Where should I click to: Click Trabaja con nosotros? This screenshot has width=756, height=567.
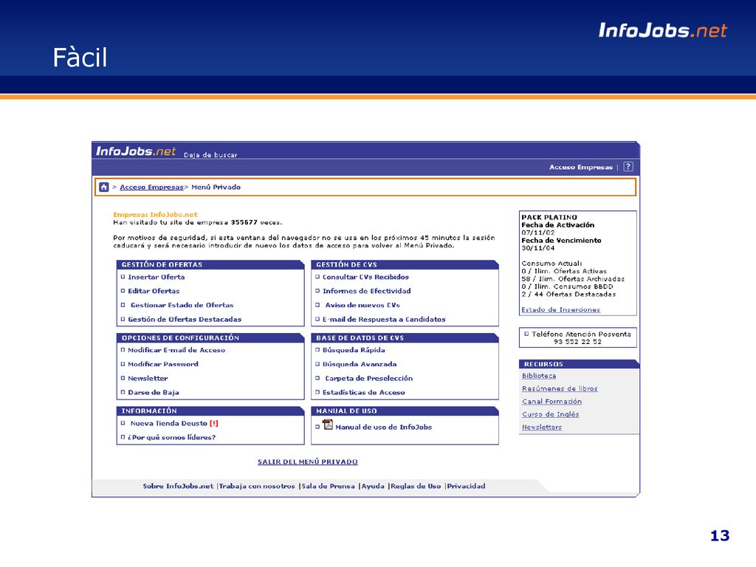coord(257,486)
